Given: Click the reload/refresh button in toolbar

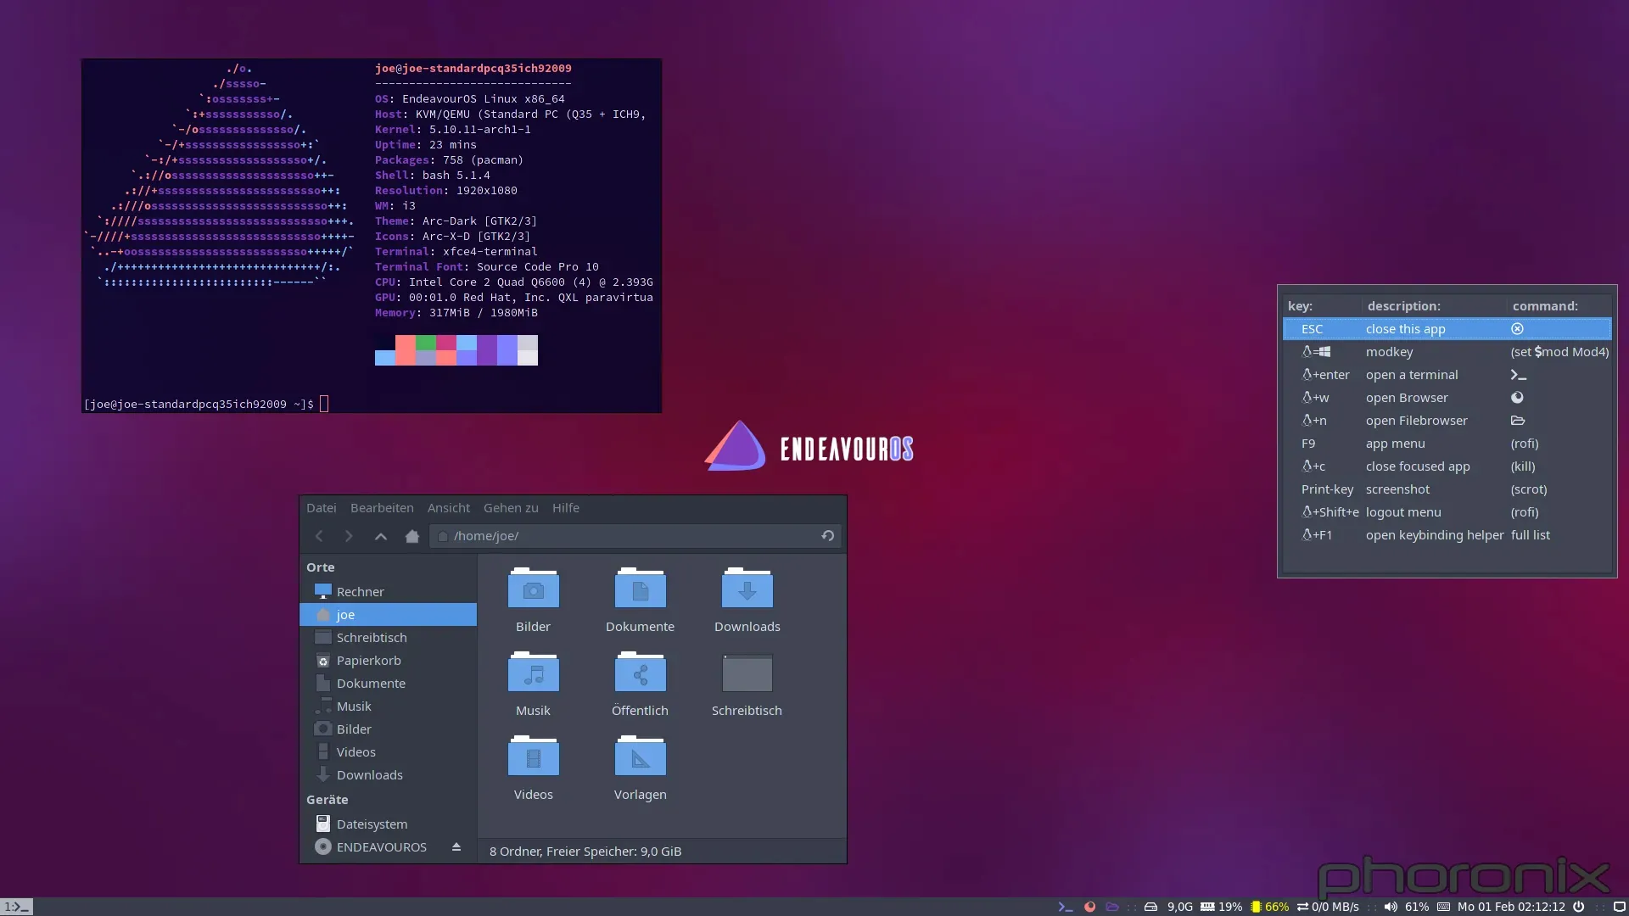Looking at the screenshot, I should (x=828, y=536).
